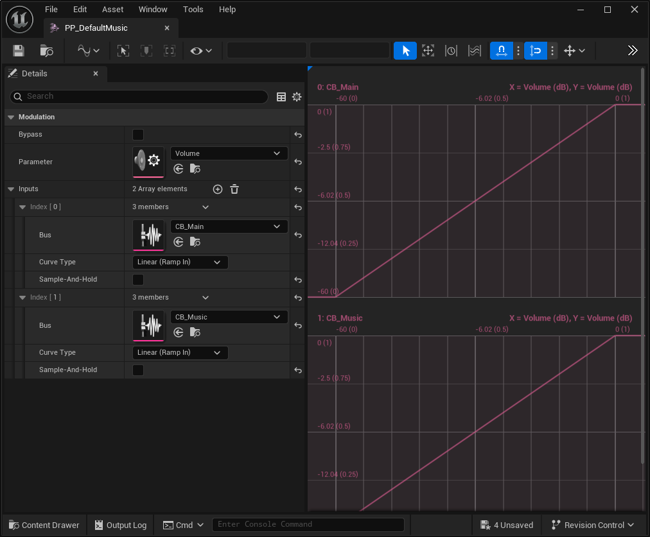Remove all Inputs array elements trash icon
Viewport: 650px width, 537px height.
[x=234, y=189]
